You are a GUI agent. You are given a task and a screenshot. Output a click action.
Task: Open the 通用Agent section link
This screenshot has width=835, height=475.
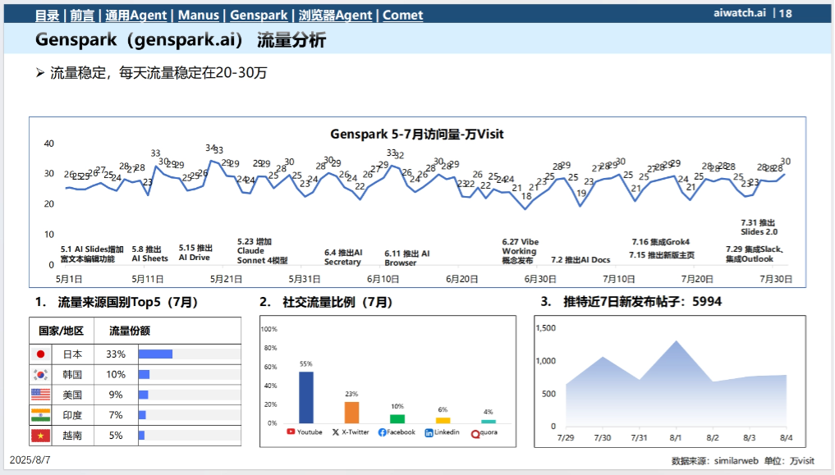135,15
